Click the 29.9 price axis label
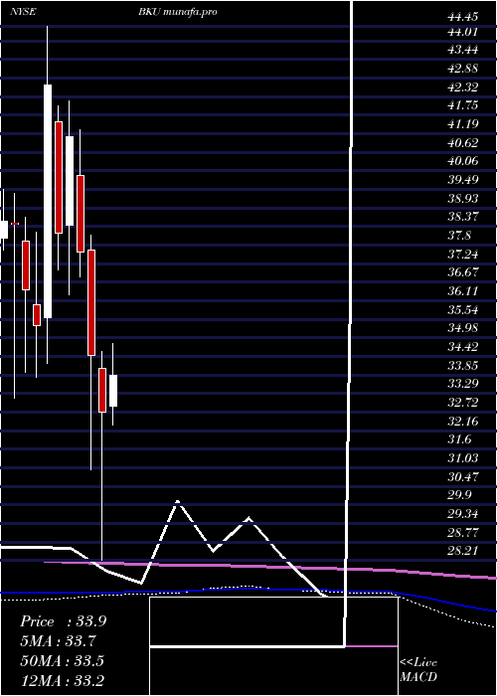497x696 pixels. [459, 494]
